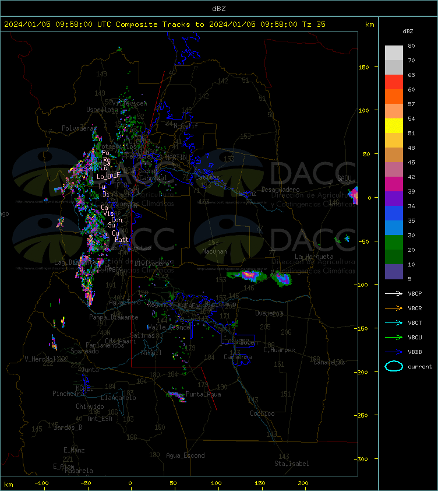Screen dimensions: 438x491
Task: Pick the purple swatch in the dBZ scale
Action: click(x=394, y=198)
